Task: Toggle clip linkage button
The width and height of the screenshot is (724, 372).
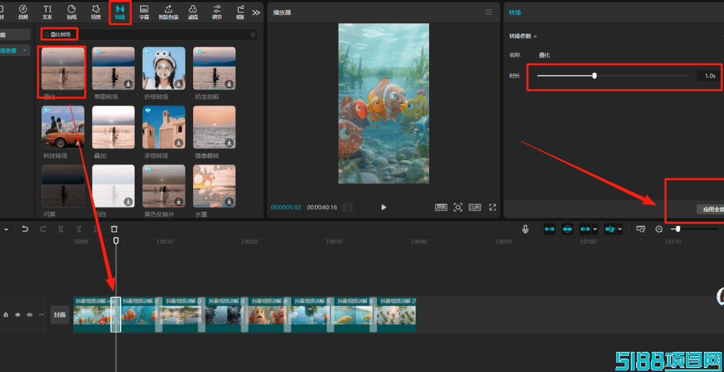Action: (x=585, y=229)
